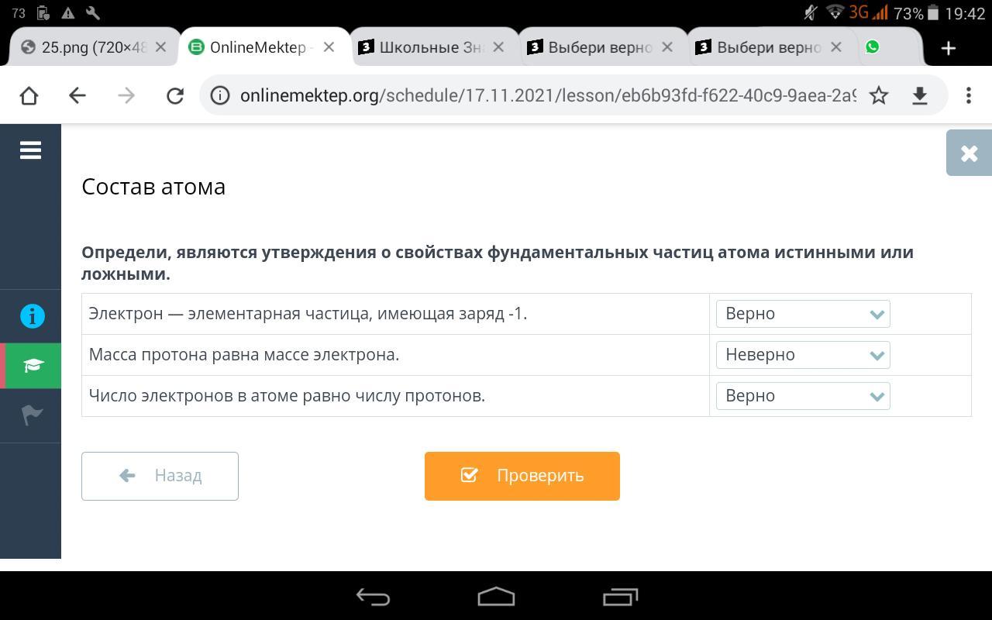Click the address bar URL field
The width and height of the screenshot is (992, 620).
548,95
